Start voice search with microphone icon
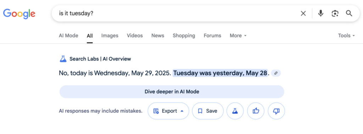 (x=320, y=13)
